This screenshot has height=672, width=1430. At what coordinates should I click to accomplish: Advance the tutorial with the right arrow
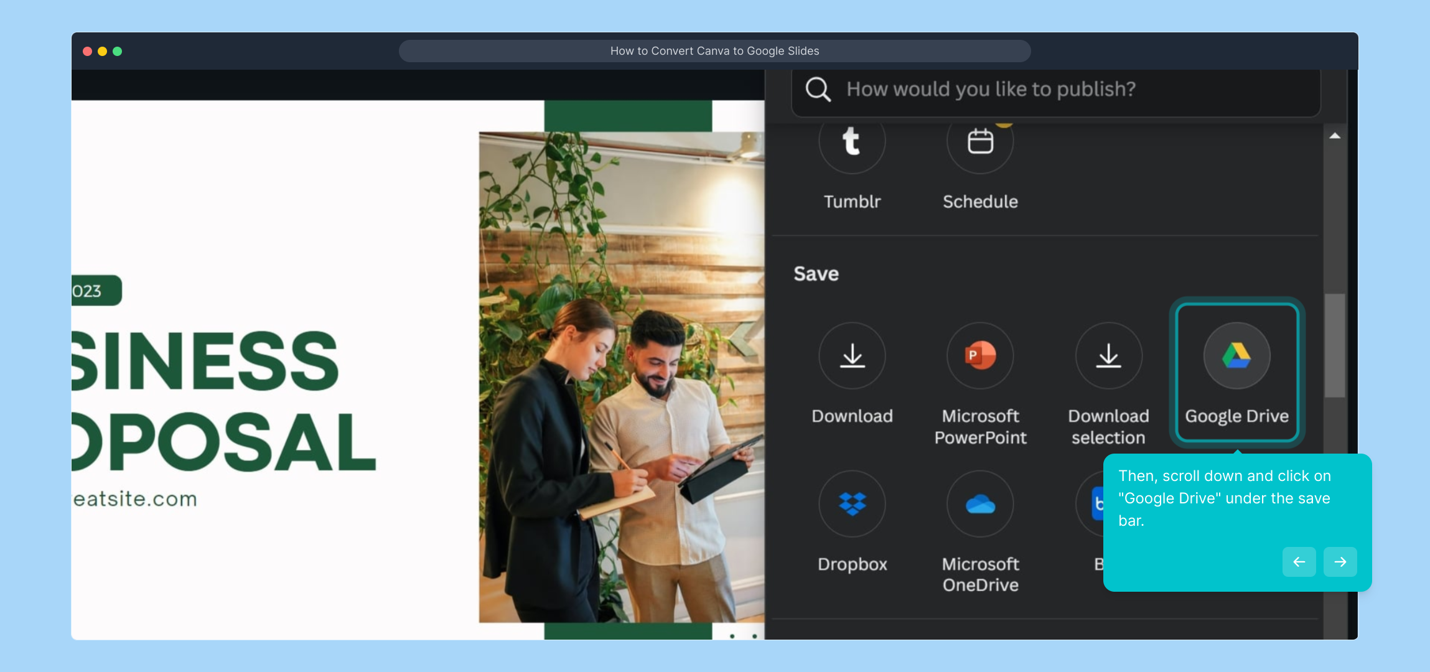(1340, 562)
